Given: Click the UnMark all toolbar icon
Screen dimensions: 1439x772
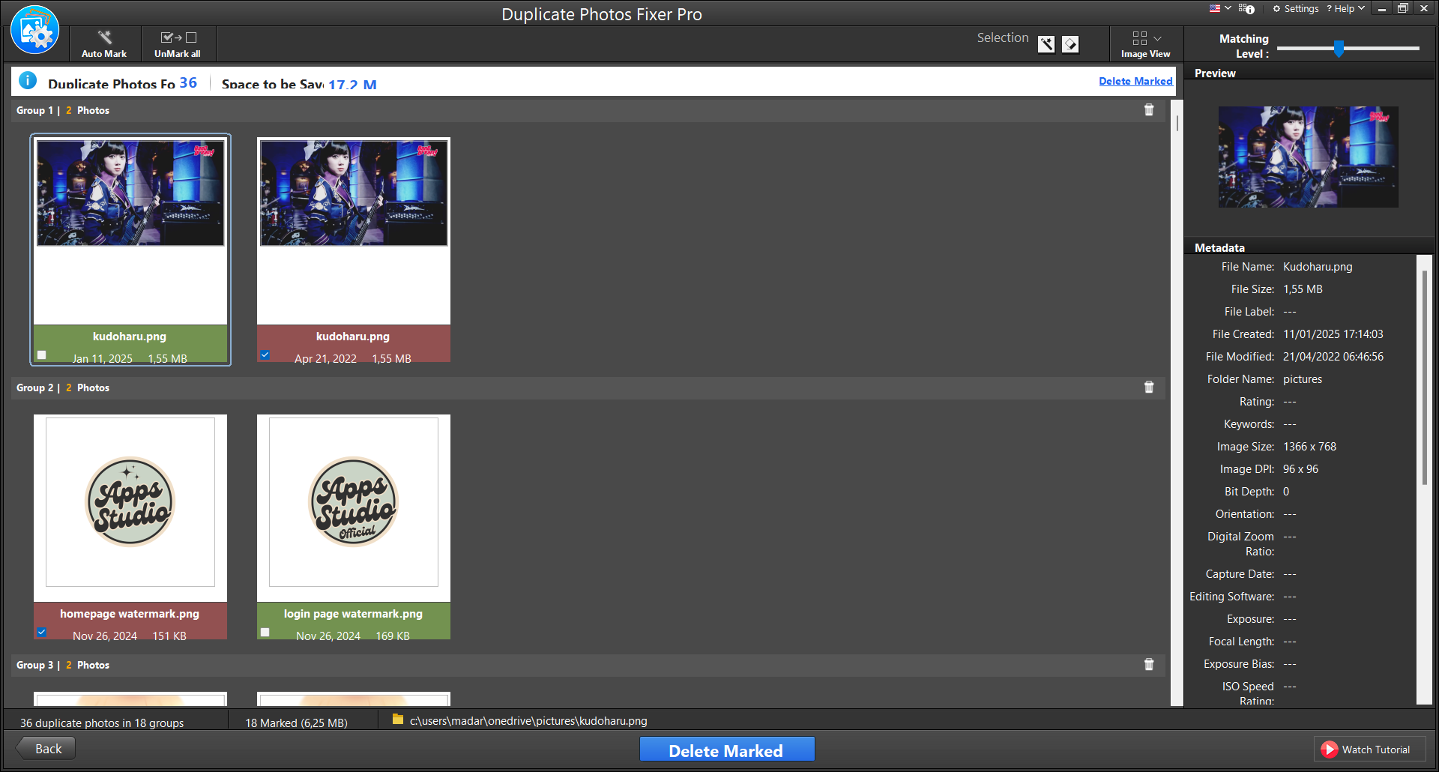Looking at the screenshot, I should click(178, 37).
